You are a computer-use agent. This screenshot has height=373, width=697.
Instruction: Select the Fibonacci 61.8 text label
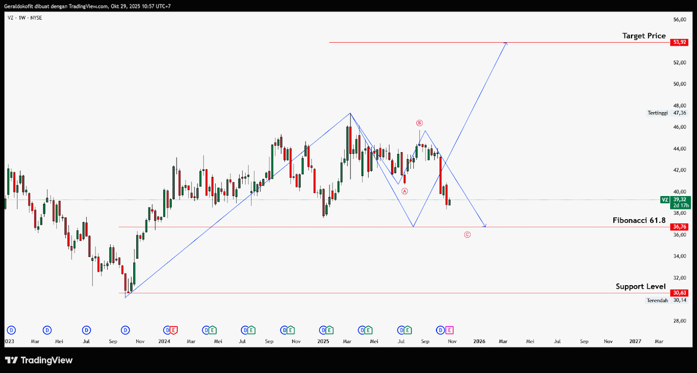(639, 220)
